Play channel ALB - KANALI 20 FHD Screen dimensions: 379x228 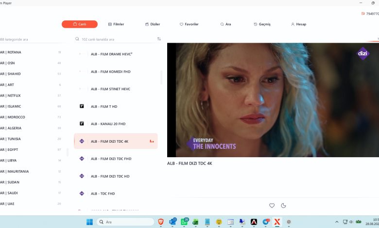click(116, 124)
